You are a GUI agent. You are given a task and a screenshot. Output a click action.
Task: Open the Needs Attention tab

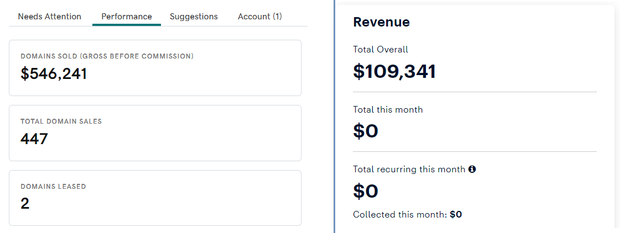[50, 17]
